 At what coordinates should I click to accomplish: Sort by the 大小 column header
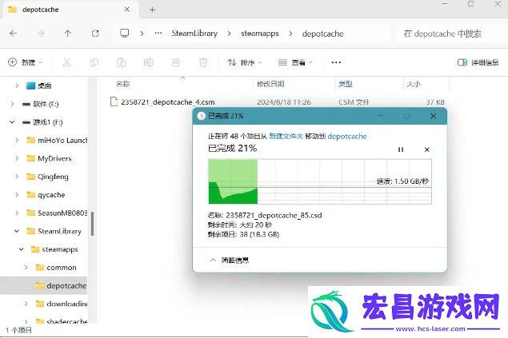pos(414,84)
